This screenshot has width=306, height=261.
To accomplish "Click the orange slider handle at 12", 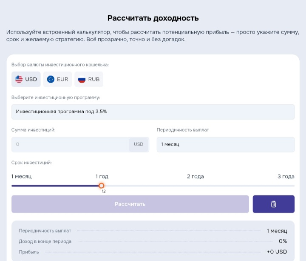I will (101, 186).
